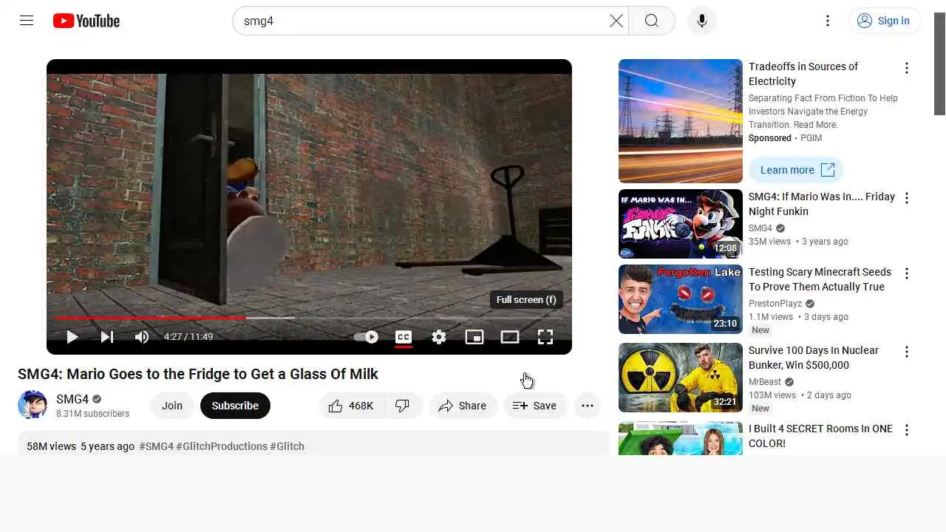Dislike this video

coord(403,406)
